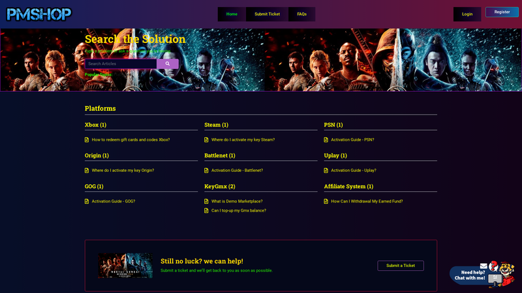Click the Mortal Kombat thumbnail image

click(x=125, y=266)
